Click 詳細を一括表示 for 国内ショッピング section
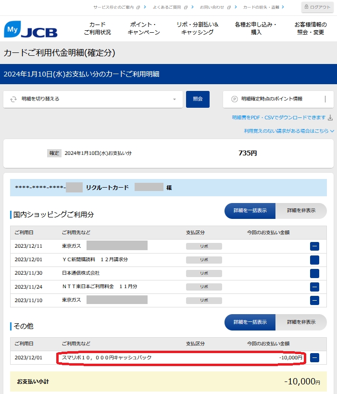The height and width of the screenshot is (394, 337). (x=250, y=211)
